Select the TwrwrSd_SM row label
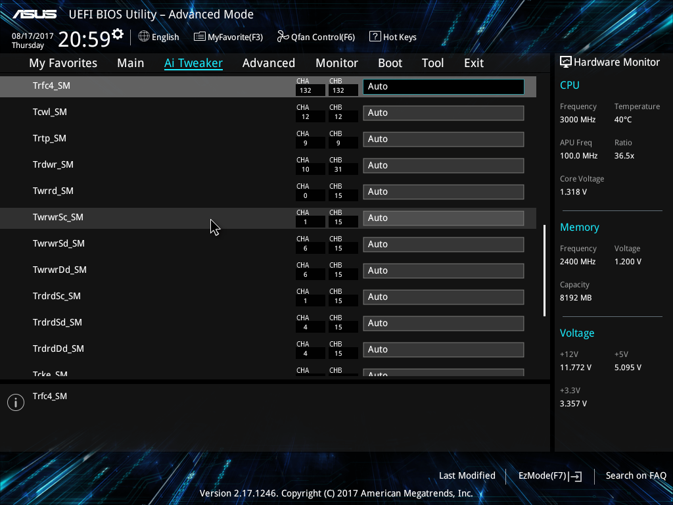This screenshot has width=673, height=505. (58, 243)
